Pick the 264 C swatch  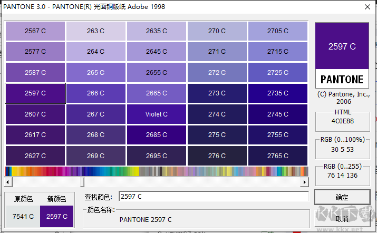tap(95, 52)
